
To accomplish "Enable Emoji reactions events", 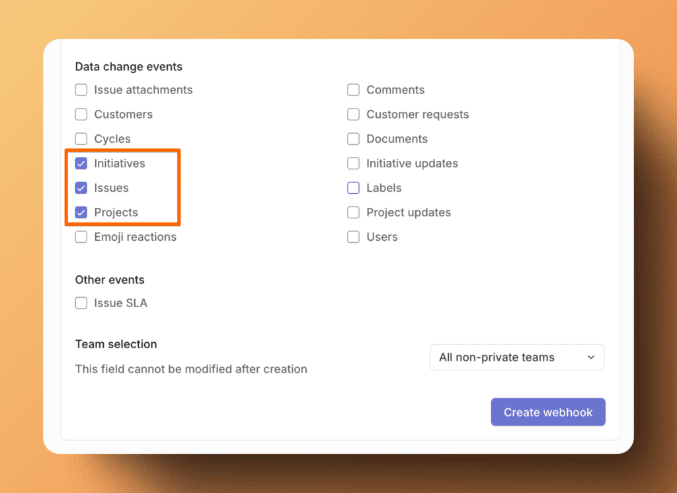I will pyautogui.click(x=81, y=237).
